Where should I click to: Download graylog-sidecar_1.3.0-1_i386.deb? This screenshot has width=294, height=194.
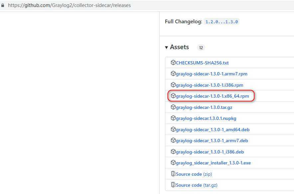(x=210, y=152)
